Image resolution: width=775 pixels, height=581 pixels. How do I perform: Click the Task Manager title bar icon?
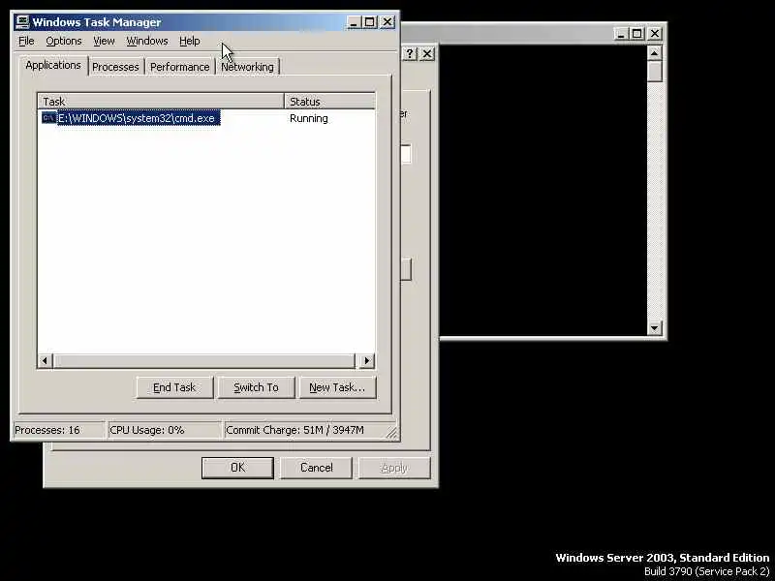[x=22, y=21]
